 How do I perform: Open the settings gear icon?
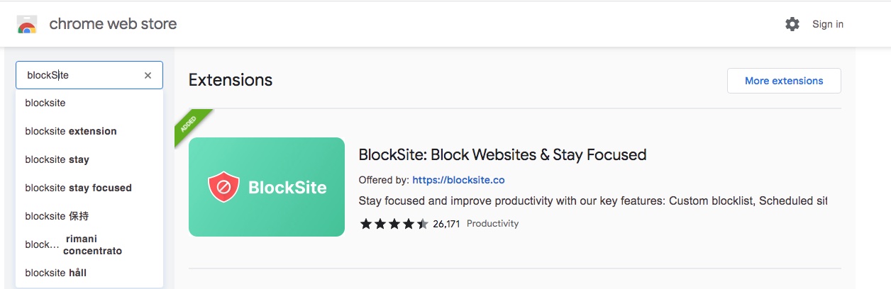tap(792, 24)
